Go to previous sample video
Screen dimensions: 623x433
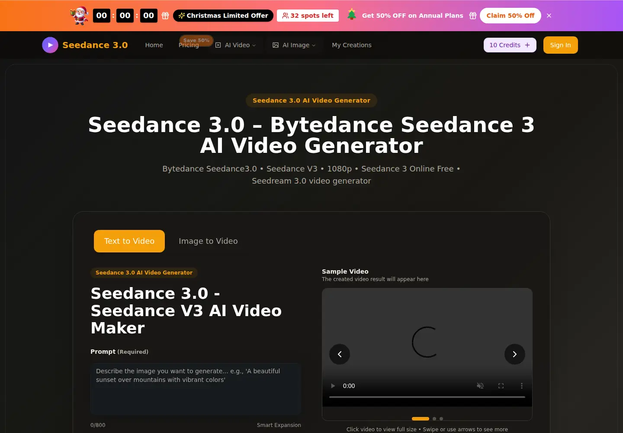point(340,354)
